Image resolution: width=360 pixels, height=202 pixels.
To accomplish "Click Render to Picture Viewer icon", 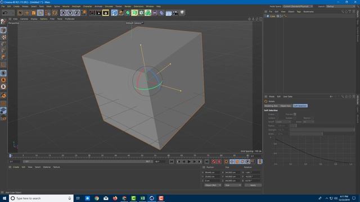I will 99,13.
